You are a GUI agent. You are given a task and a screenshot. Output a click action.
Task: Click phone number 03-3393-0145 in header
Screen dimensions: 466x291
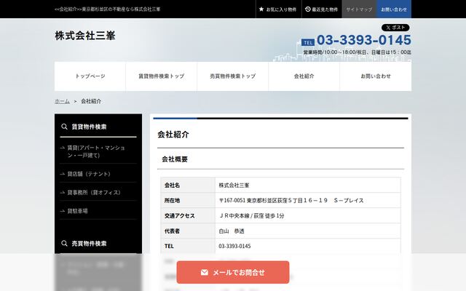(x=364, y=40)
